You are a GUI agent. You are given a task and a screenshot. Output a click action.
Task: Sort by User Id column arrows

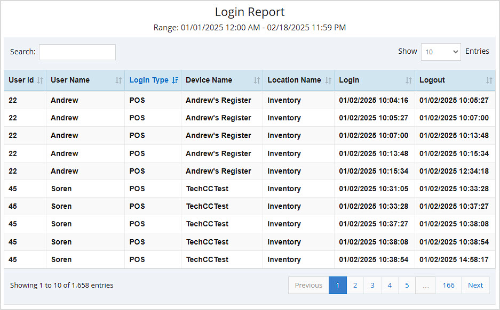pos(39,80)
